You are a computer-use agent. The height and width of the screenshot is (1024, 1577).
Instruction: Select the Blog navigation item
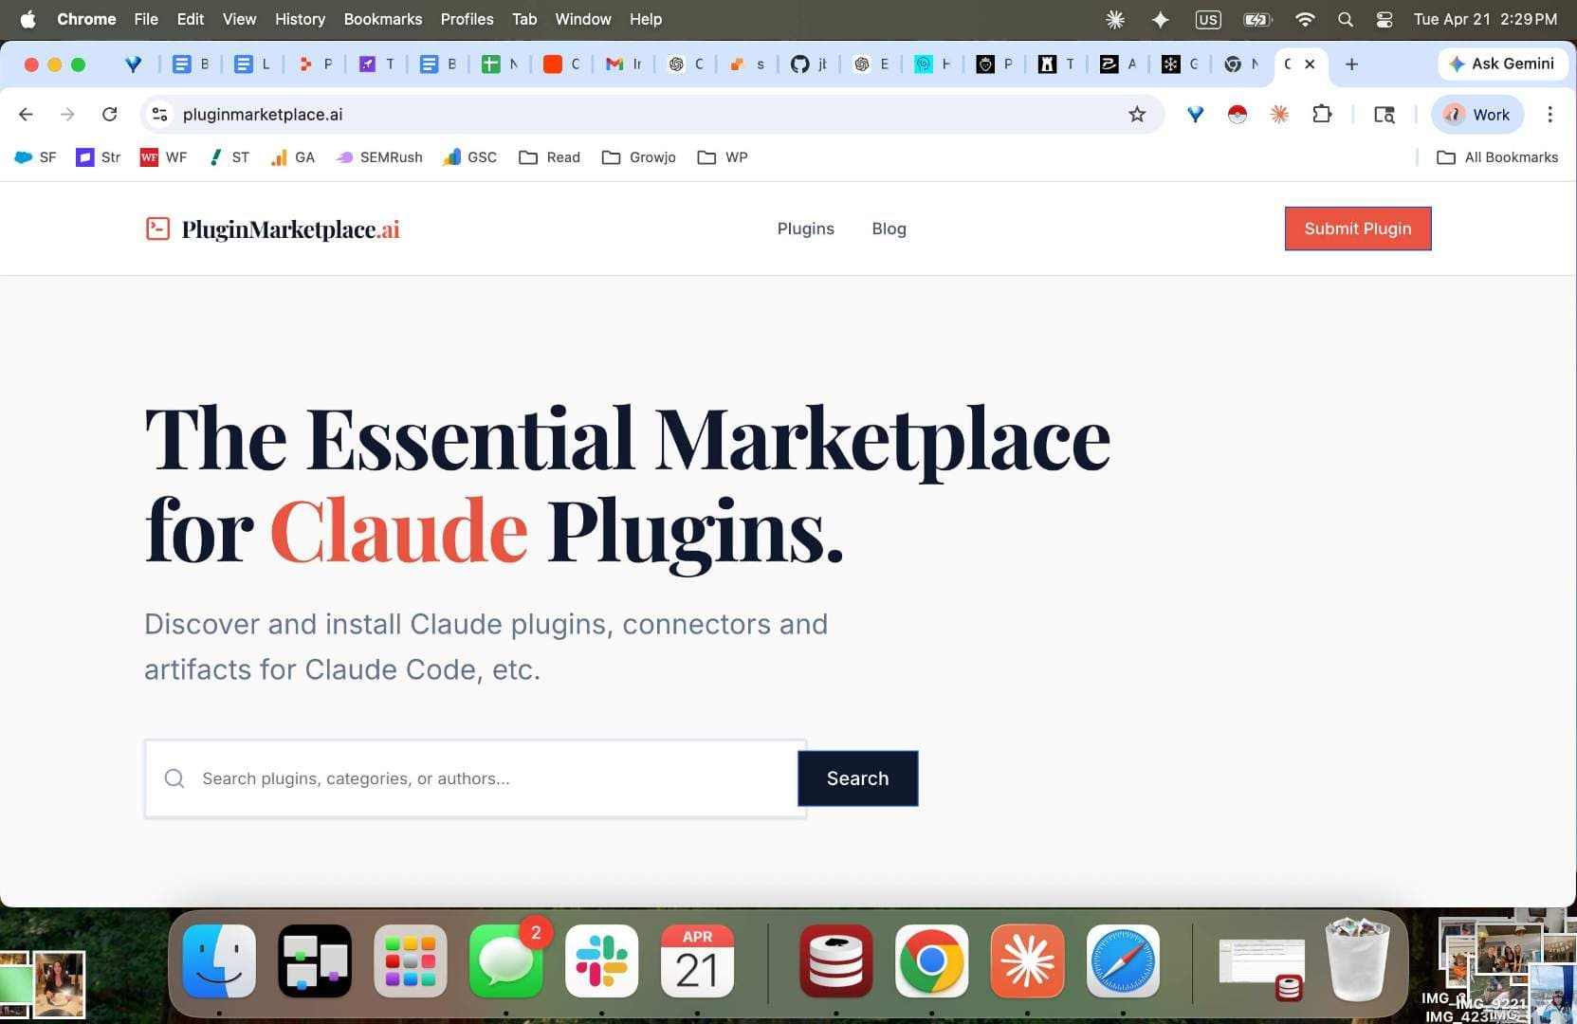click(888, 229)
